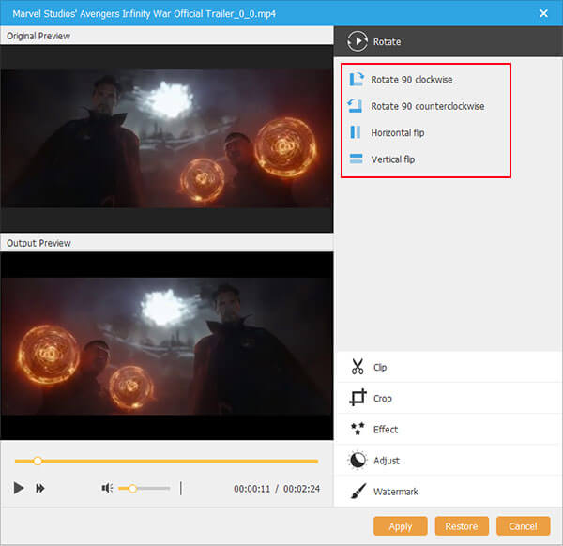Click the Watermark brush icon

tap(358, 491)
